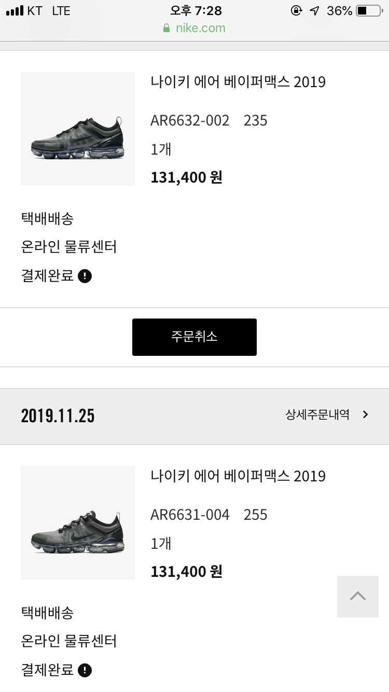Screen dimensions: 389x692
Task: Tap the info icon beside second 결제완료
Action: tap(85, 670)
